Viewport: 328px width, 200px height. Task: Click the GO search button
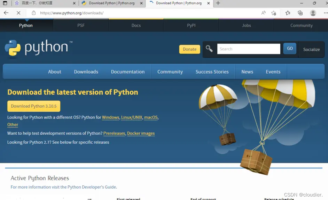click(x=290, y=48)
